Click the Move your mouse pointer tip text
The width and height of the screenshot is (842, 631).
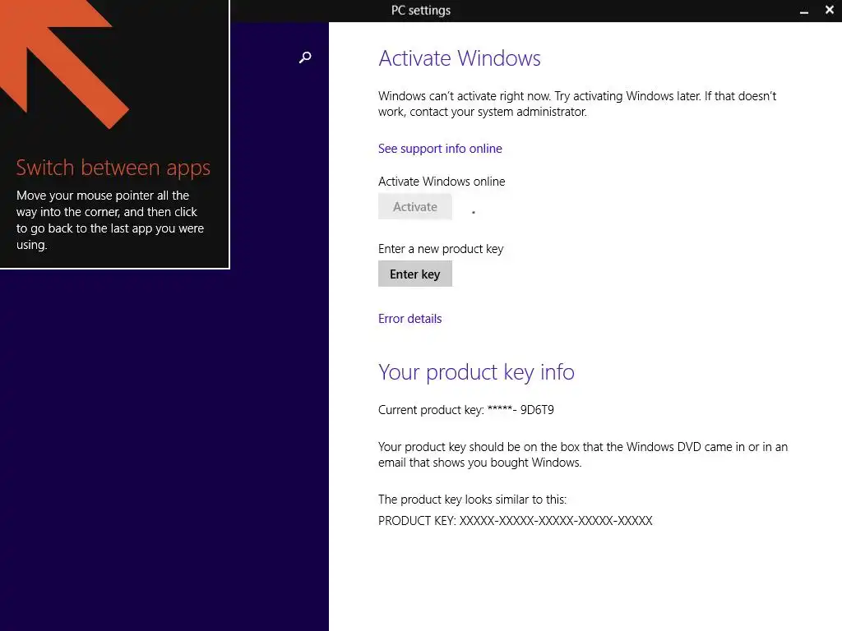(110, 220)
